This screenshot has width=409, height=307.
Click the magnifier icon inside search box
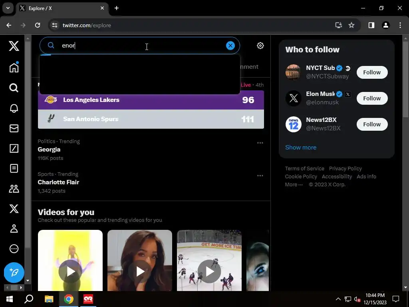click(51, 46)
